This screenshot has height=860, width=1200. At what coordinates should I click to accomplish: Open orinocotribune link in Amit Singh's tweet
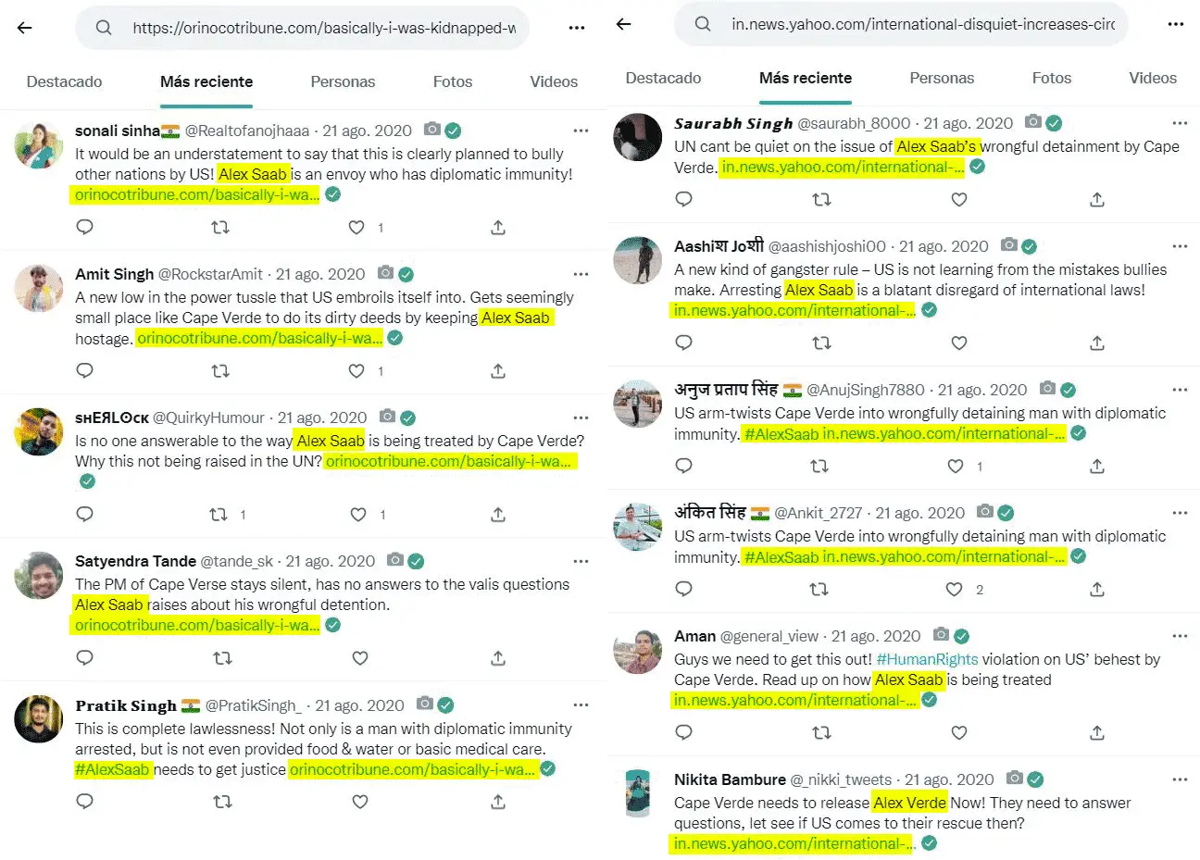click(260, 338)
